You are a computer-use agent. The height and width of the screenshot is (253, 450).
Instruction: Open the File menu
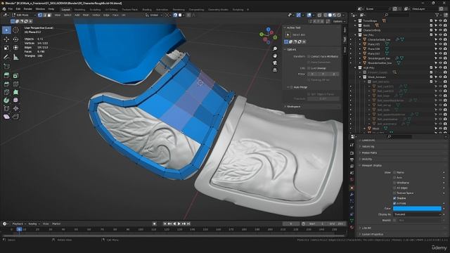pos(11,9)
